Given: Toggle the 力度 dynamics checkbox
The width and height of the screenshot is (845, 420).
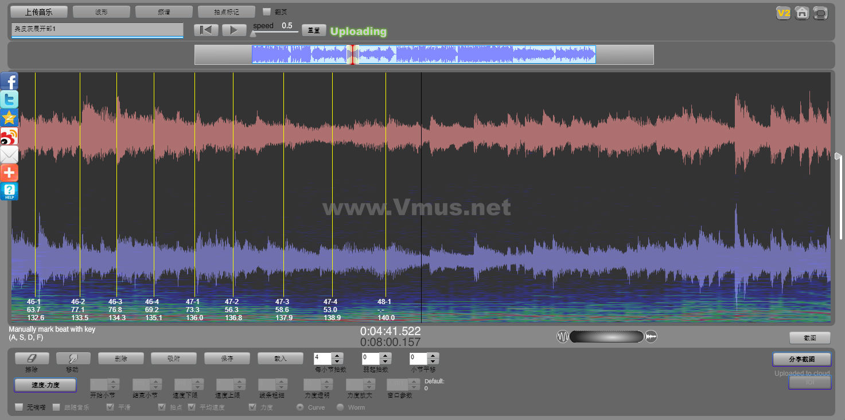Looking at the screenshot, I should 252,407.
